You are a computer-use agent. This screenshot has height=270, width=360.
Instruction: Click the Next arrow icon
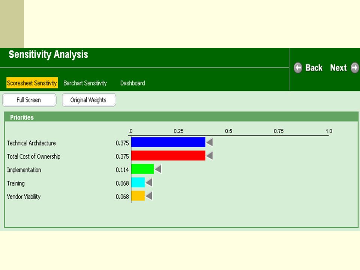coord(355,68)
